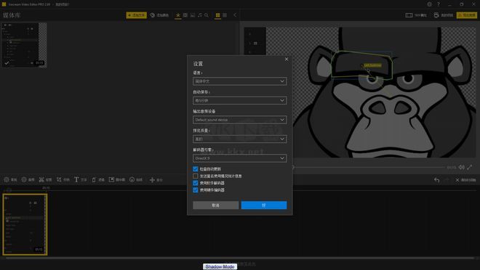Image resolution: width=480 pixels, height=270 pixels.
Task: Click the speed tool in timeline toolbar
Action: coord(28,180)
